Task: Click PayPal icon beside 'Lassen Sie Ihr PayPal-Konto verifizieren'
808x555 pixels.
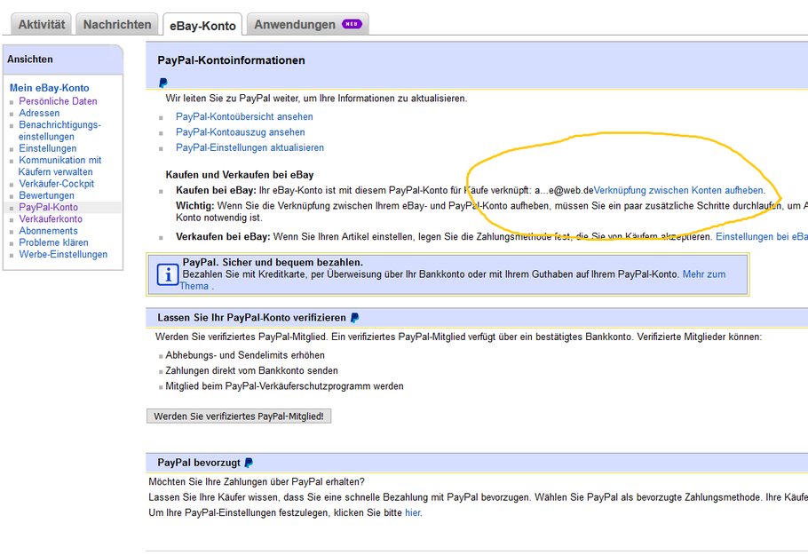Action: pos(354,317)
